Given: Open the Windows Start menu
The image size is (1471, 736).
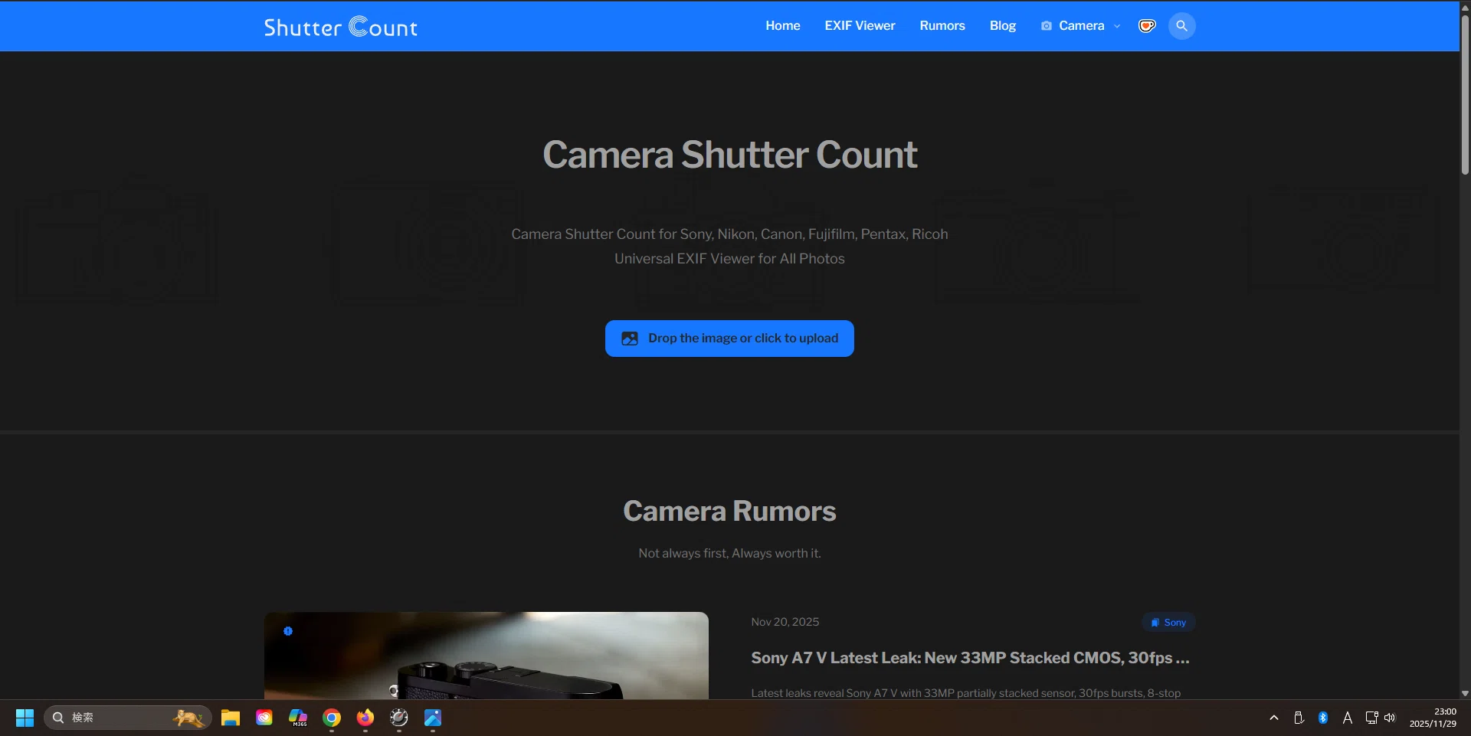Looking at the screenshot, I should coord(25,718).
